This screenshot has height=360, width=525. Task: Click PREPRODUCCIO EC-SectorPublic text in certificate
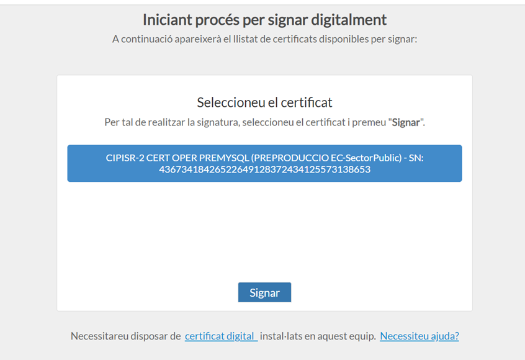click(326, 158)
